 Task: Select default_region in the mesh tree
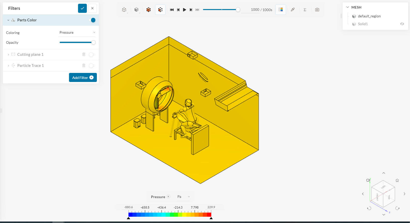tap(369, 16)
